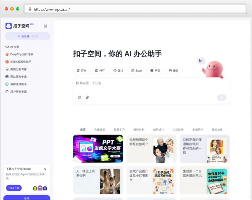The width and height of the screenshot is (252, 200).
Task: Open 华泰A股观察助手 expert
Action: pyautogui.click(x=20, y=62)
